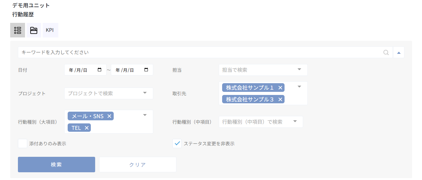Click the magnifier search icon
Screen dimensions: 422x180
click(x=386, y=52)
